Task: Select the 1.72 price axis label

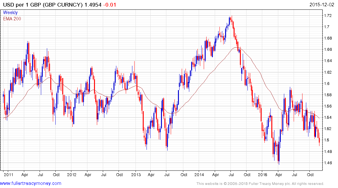Action: (328, 15)
